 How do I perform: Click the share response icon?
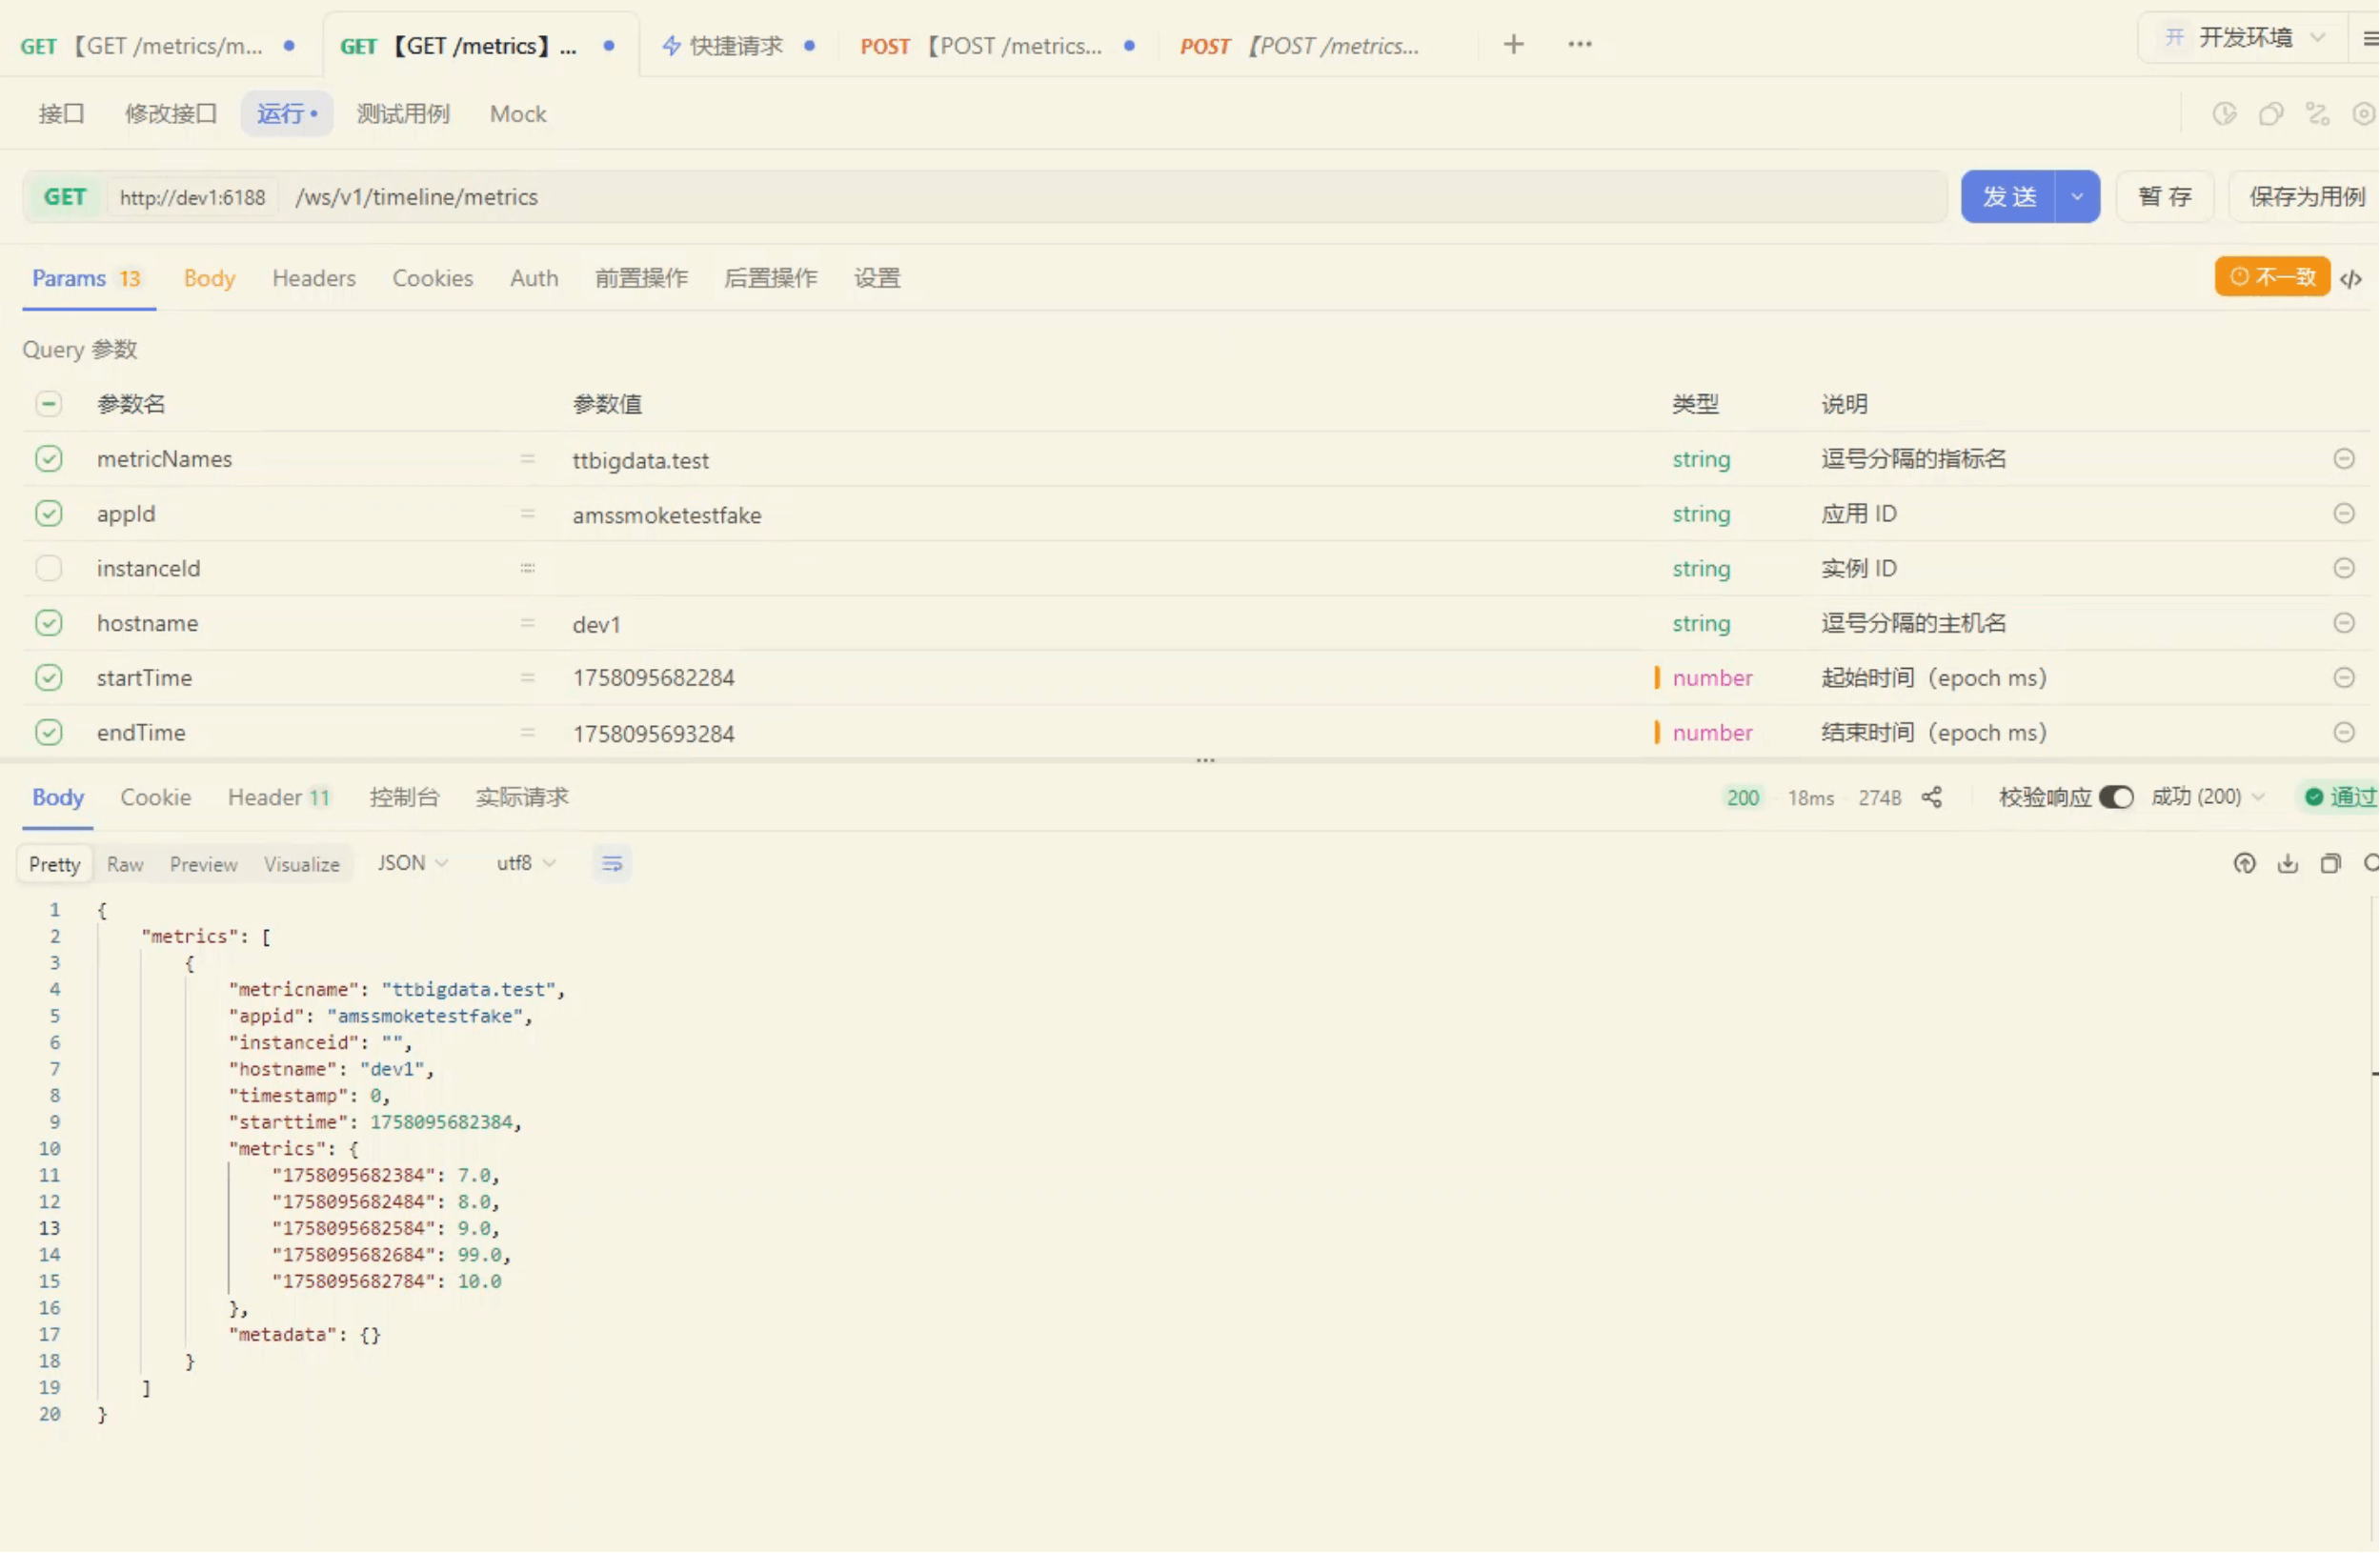[1931, 797]
